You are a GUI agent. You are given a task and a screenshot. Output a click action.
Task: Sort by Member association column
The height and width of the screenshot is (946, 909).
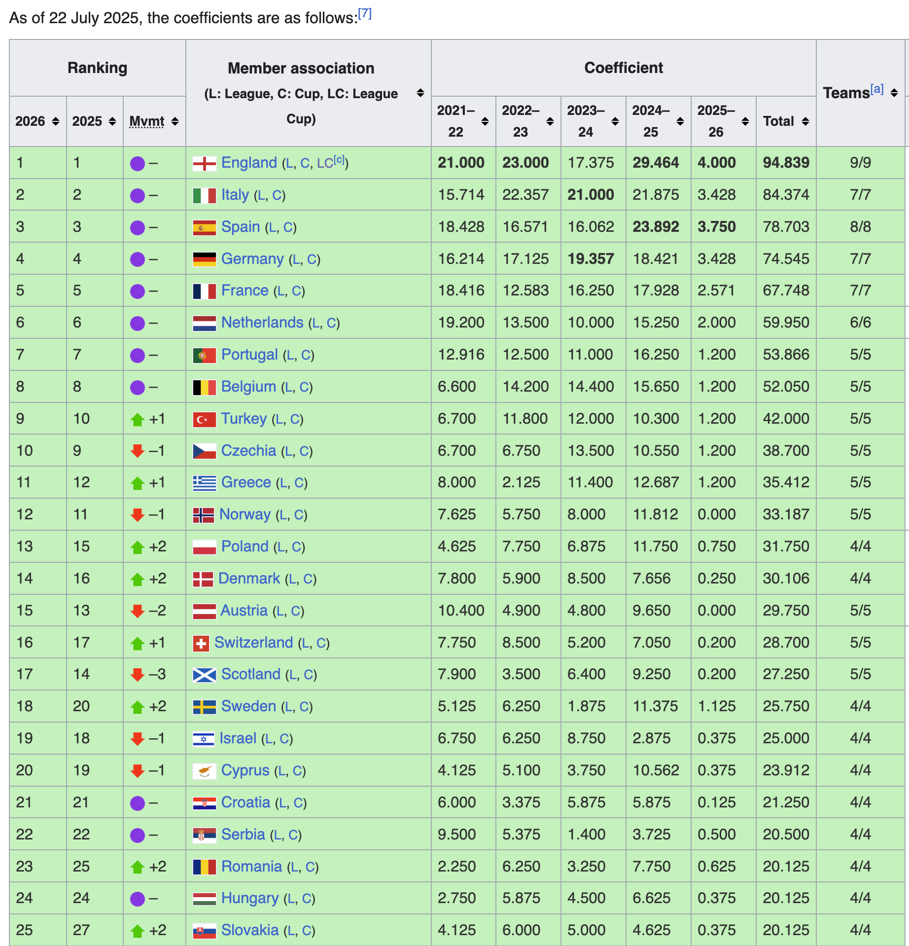pos(420,93)
